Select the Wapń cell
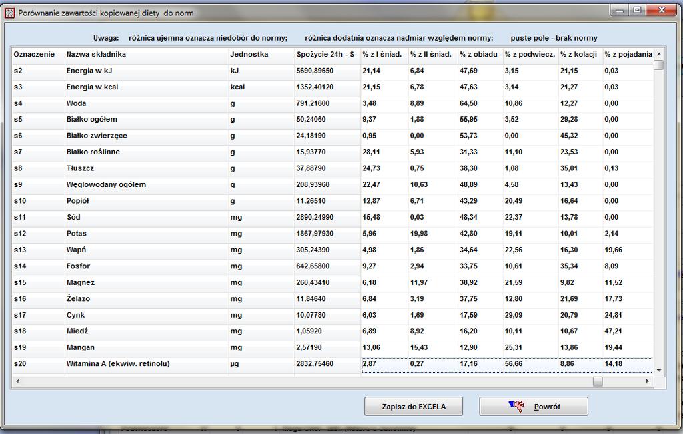This screenshot has width=683, height=434. [147, 250]
